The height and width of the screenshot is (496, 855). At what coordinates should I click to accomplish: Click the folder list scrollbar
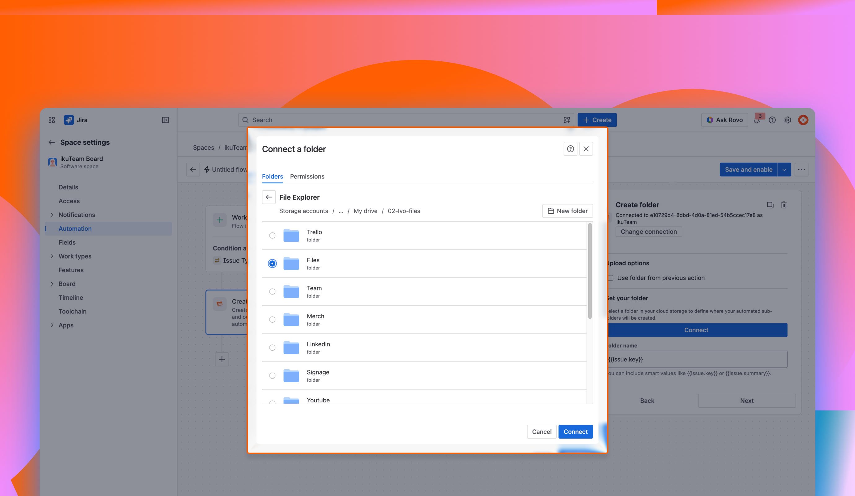pos(590,271)
